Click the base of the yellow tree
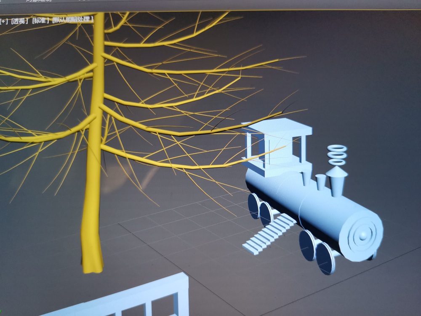421x316 pixels. tap(92, 263)
